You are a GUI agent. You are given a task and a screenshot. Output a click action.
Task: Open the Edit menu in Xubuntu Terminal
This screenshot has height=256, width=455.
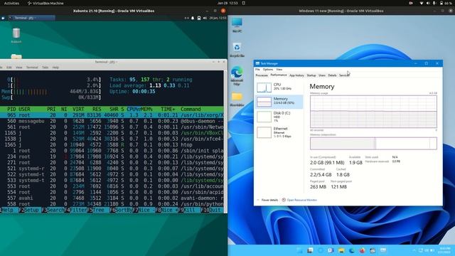(x=9, y=68)
